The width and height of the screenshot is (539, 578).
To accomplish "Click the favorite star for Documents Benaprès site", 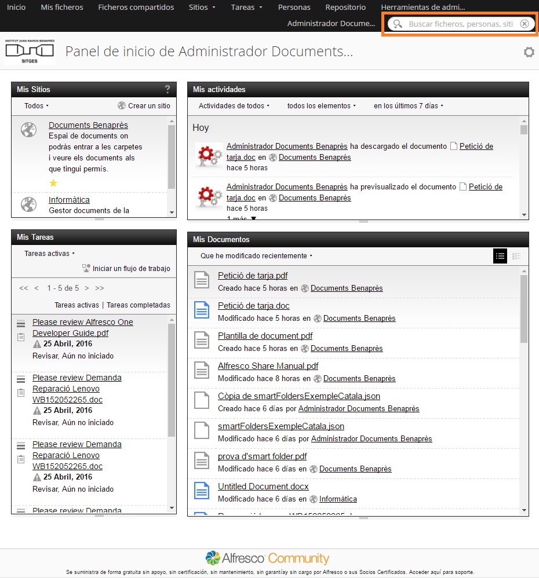I will tap(53, 183).
